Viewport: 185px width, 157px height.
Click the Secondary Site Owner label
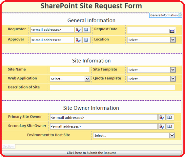[27, 126]
